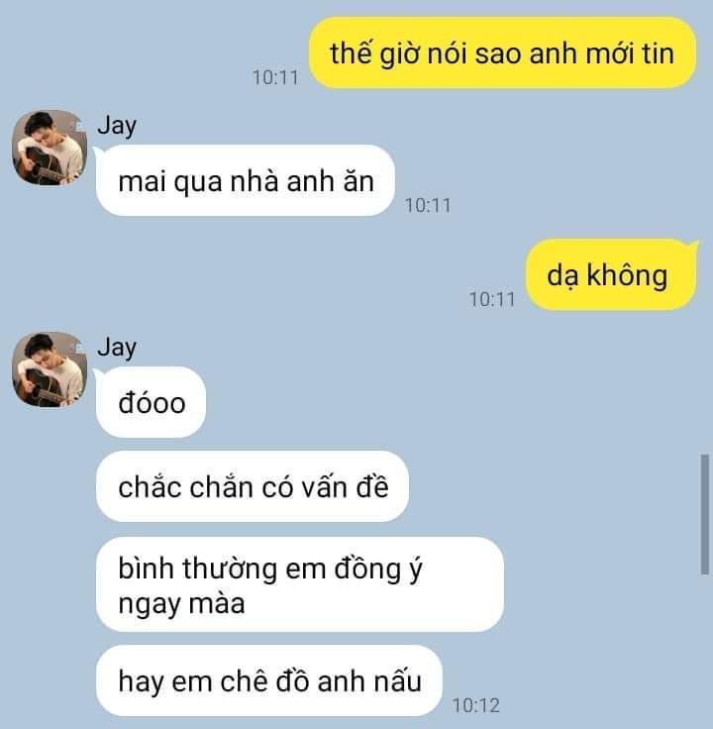Image resolution: width=713 pixels, height=729 pixels.
Task: Tap the "đóoo" message bubble
Action: 152,402
